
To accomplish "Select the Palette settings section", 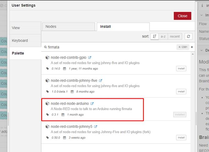I will (18, 53).
